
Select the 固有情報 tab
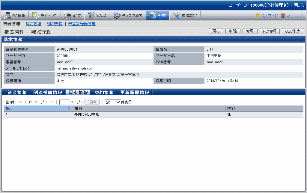tap(78, 92)
